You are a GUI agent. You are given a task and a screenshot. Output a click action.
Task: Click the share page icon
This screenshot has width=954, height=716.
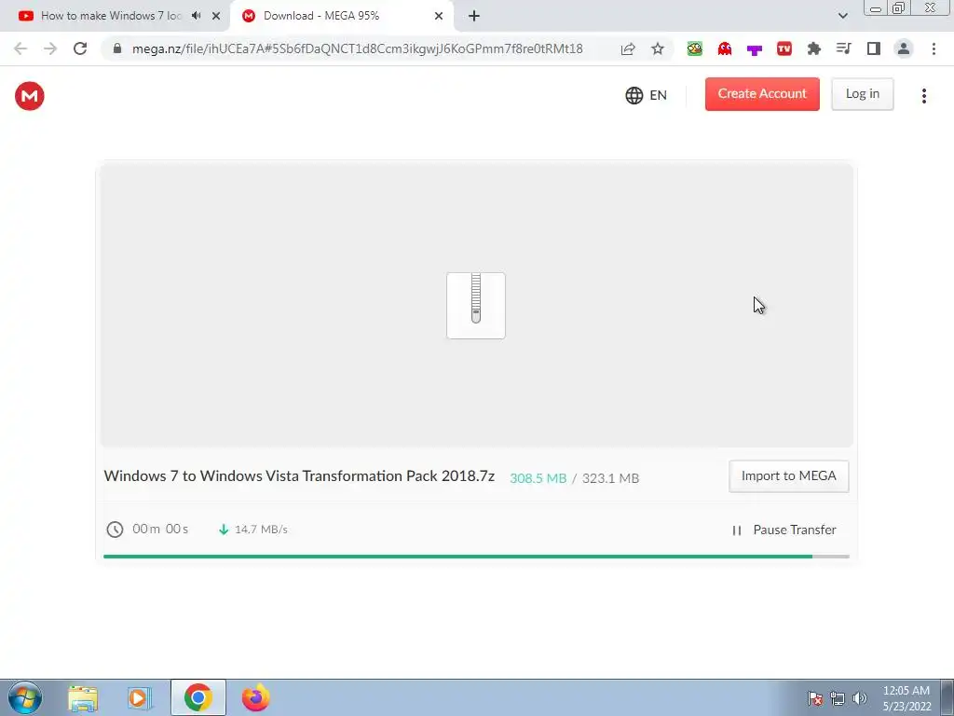coord(628,48)
